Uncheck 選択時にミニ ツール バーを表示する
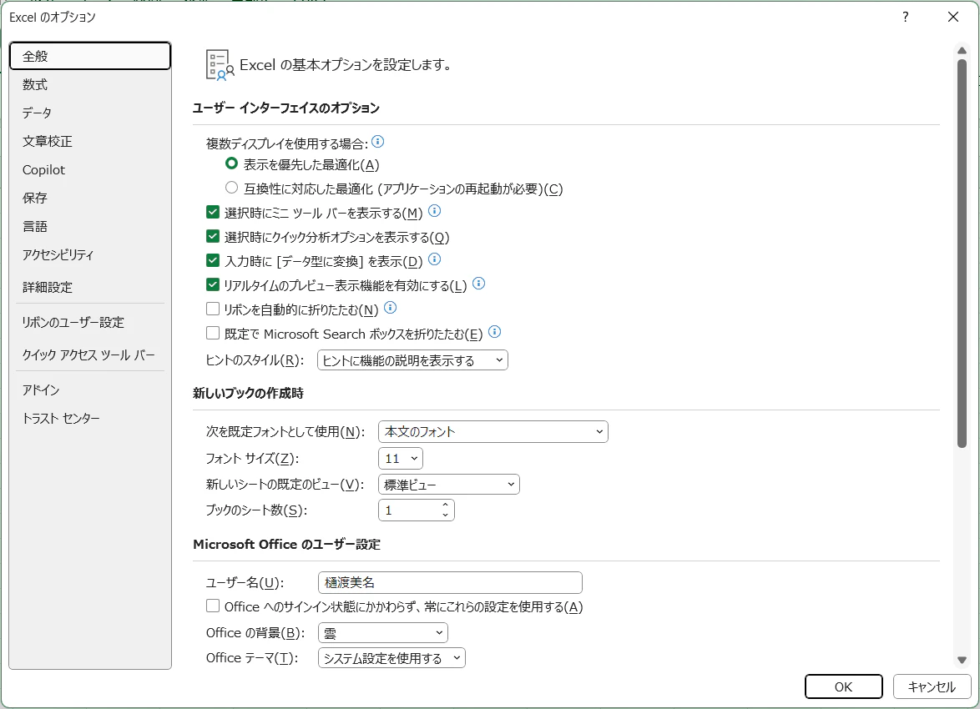Viewport: 980px width, 709px height. click(x=213, y=212)
